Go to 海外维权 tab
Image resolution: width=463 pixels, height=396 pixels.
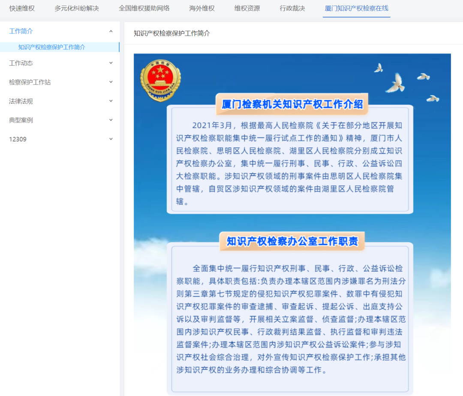pyautogui.click(x=202, y=8)
